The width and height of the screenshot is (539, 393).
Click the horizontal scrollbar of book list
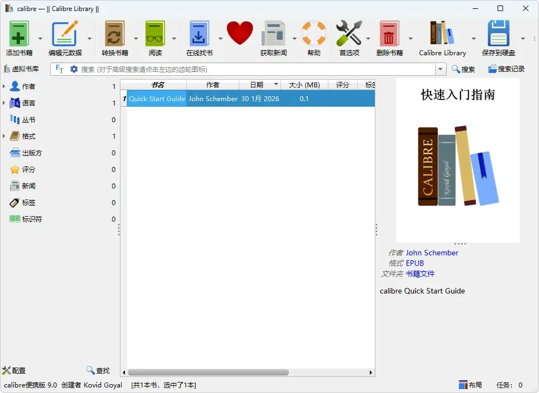pyautogui.click(x=208, y=373)
